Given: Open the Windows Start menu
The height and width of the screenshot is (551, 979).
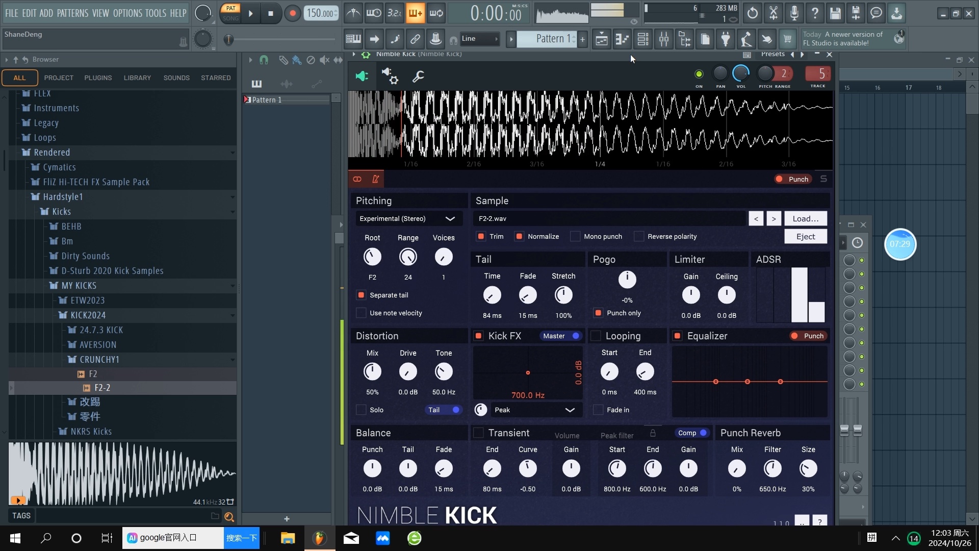Looking at the screenshot, I should click(15, 538).
